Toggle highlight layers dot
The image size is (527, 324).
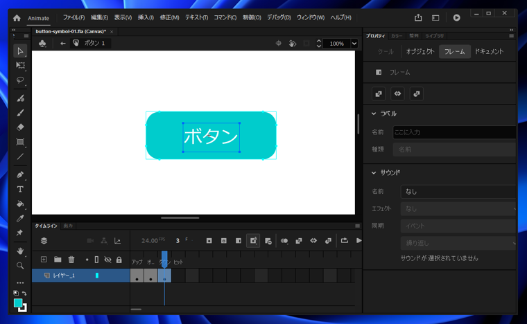[87, 260]
